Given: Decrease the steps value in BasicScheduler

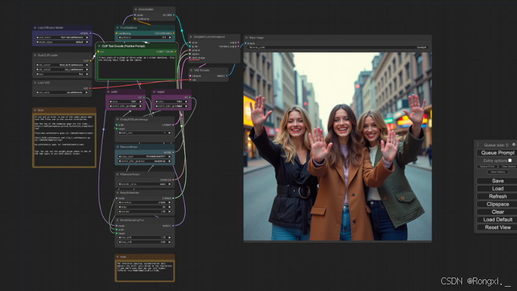Looking at the screenshot, I should pyautogui.click(x=120, y=207).
